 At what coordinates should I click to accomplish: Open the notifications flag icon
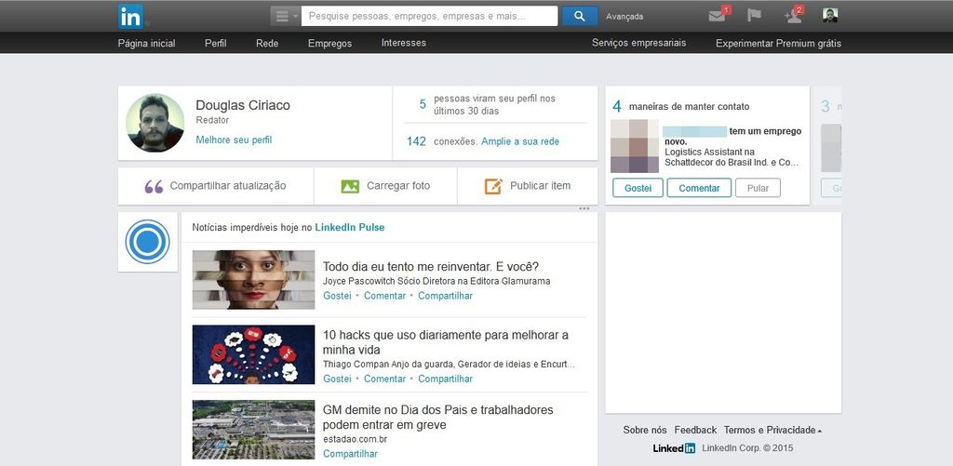[x=754, y=16]
